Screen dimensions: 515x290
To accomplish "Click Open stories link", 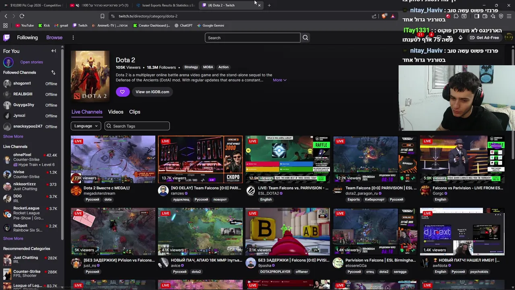I will pyautogui.click(x=31, y=62).
